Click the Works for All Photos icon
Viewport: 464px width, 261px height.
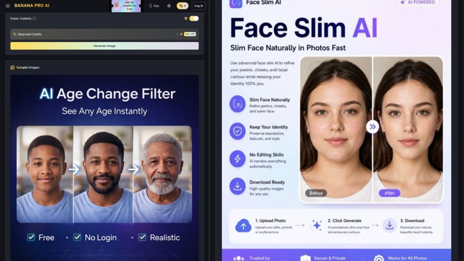[379, 258]
